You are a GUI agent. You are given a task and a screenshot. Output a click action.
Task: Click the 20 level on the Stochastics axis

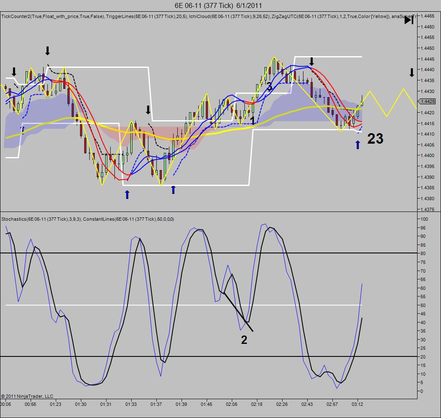pyautogui.click(x=423, y=357)
